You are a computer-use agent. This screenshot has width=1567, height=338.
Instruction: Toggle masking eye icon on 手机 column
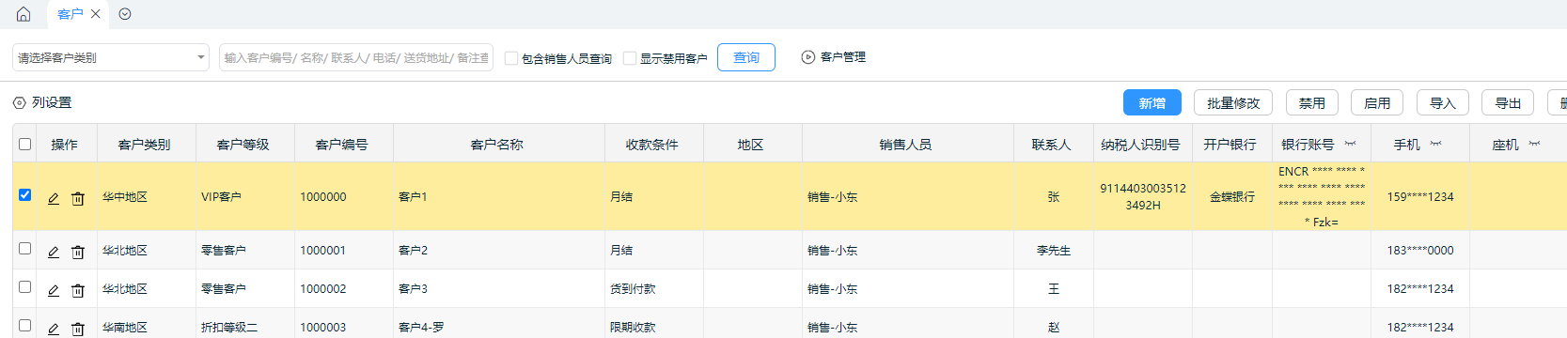1435,144
